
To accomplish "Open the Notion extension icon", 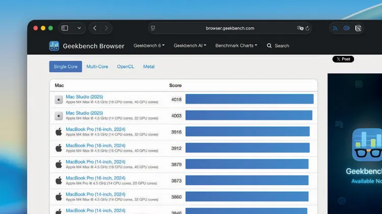I will point(359,28).
